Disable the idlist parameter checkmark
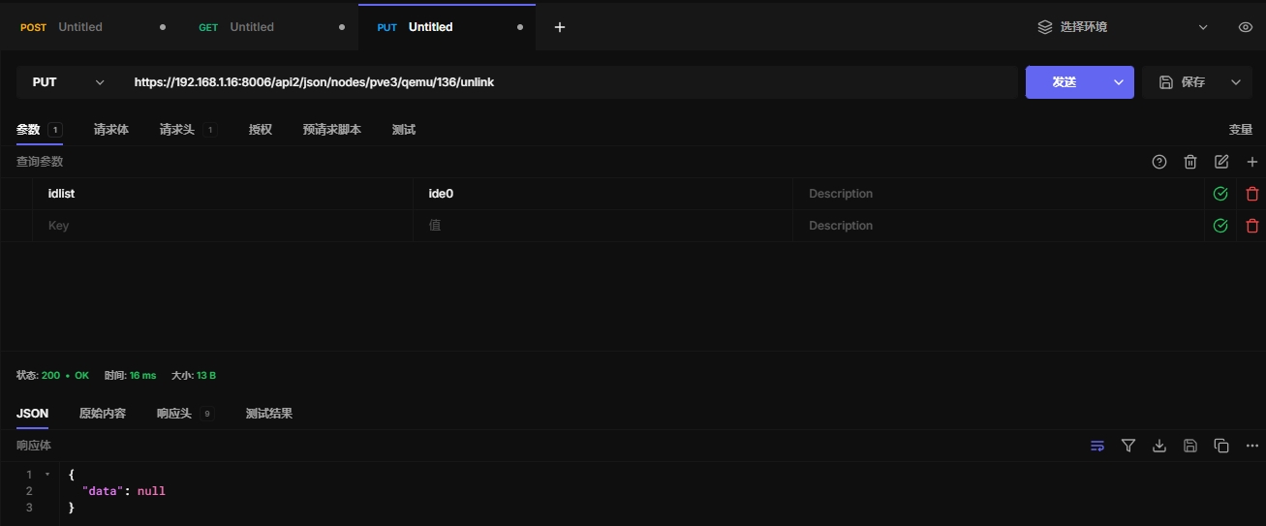Image resolution: width=1266 pixels, height=526 pixels. (1220, 194)
